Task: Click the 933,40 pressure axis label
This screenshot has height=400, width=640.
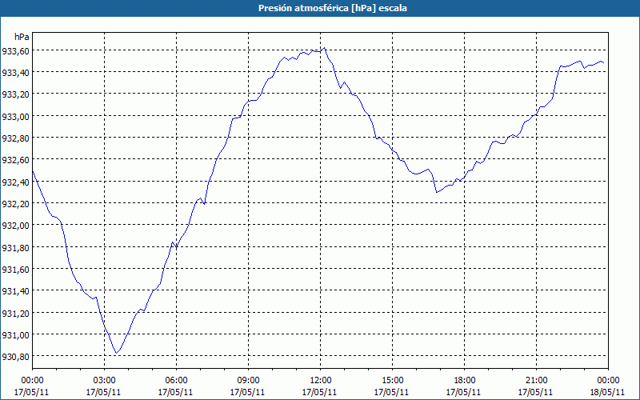Action: point(15,73)
